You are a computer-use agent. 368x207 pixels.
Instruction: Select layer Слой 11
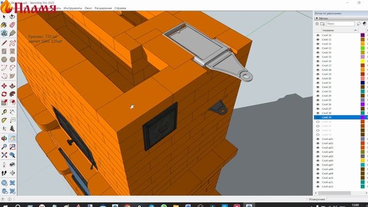tap(327, 40)
